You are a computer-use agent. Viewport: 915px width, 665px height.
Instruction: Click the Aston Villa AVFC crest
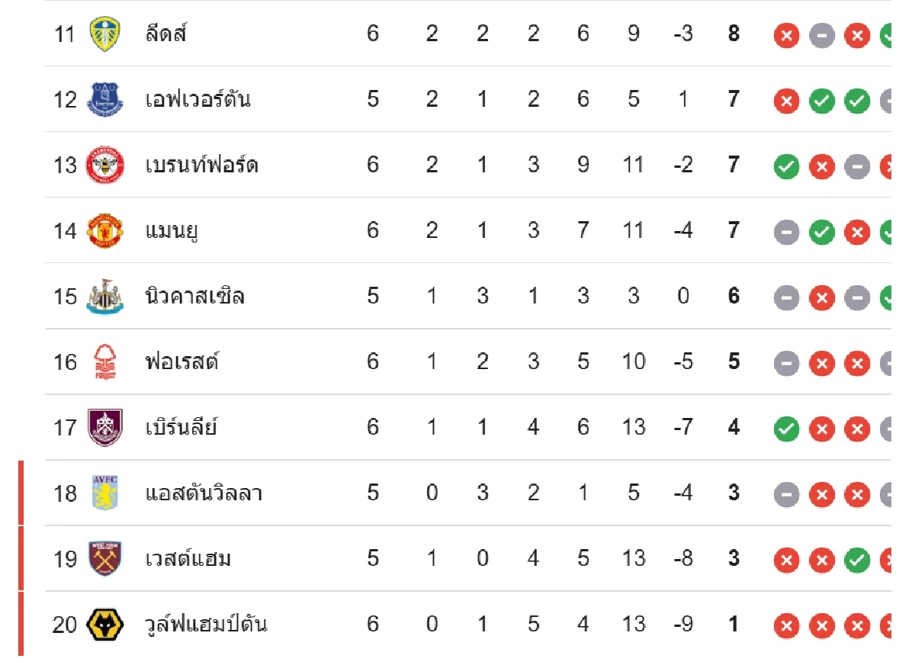(104, 493)
